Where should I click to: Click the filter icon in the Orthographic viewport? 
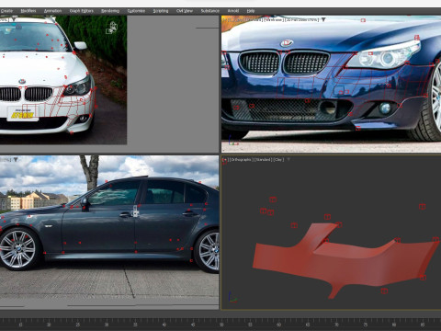pos(288,159)
